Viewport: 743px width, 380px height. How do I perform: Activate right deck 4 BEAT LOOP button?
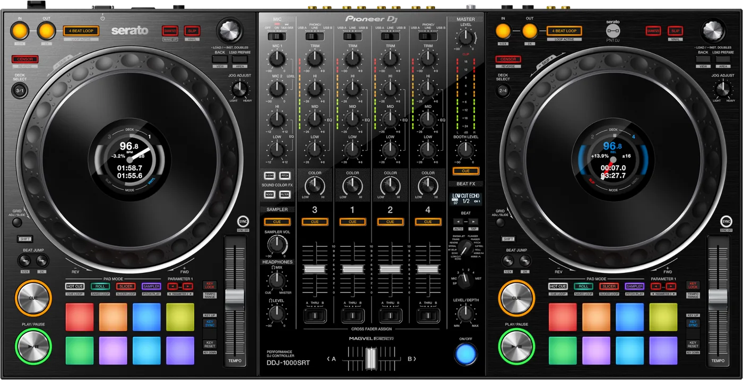pos(564,31)
